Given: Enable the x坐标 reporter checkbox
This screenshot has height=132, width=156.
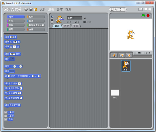Looking at the screenshot, I should point(5,112).
